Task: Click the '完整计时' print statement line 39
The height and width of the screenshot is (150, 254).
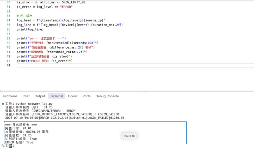Action: click(x=58, y=43)
